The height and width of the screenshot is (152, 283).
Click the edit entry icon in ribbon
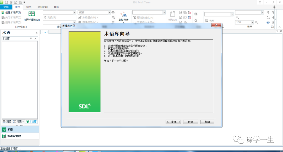tap(181, 13)
